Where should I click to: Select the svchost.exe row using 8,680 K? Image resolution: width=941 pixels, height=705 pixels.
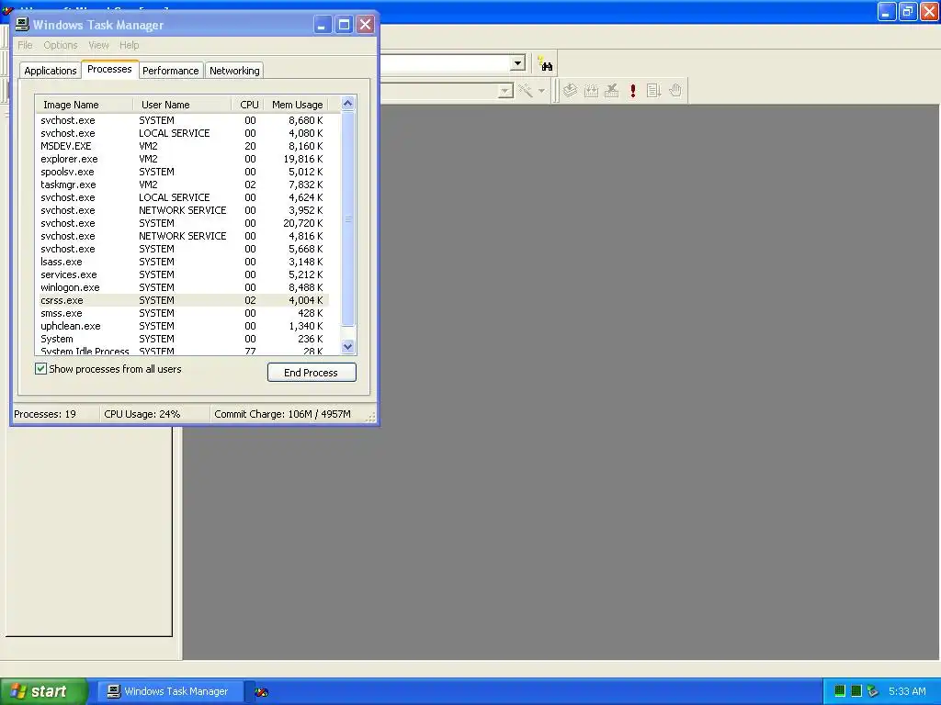[x=182, y=120]
